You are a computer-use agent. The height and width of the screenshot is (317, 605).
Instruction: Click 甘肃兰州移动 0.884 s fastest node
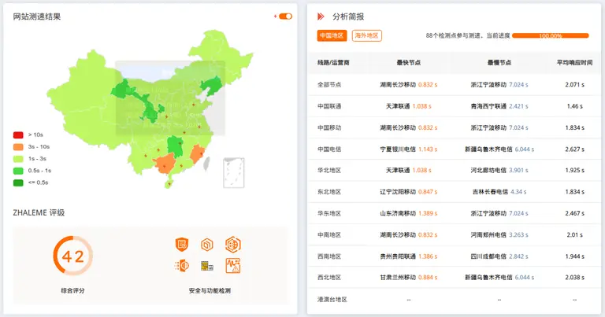tap(409, 277)
